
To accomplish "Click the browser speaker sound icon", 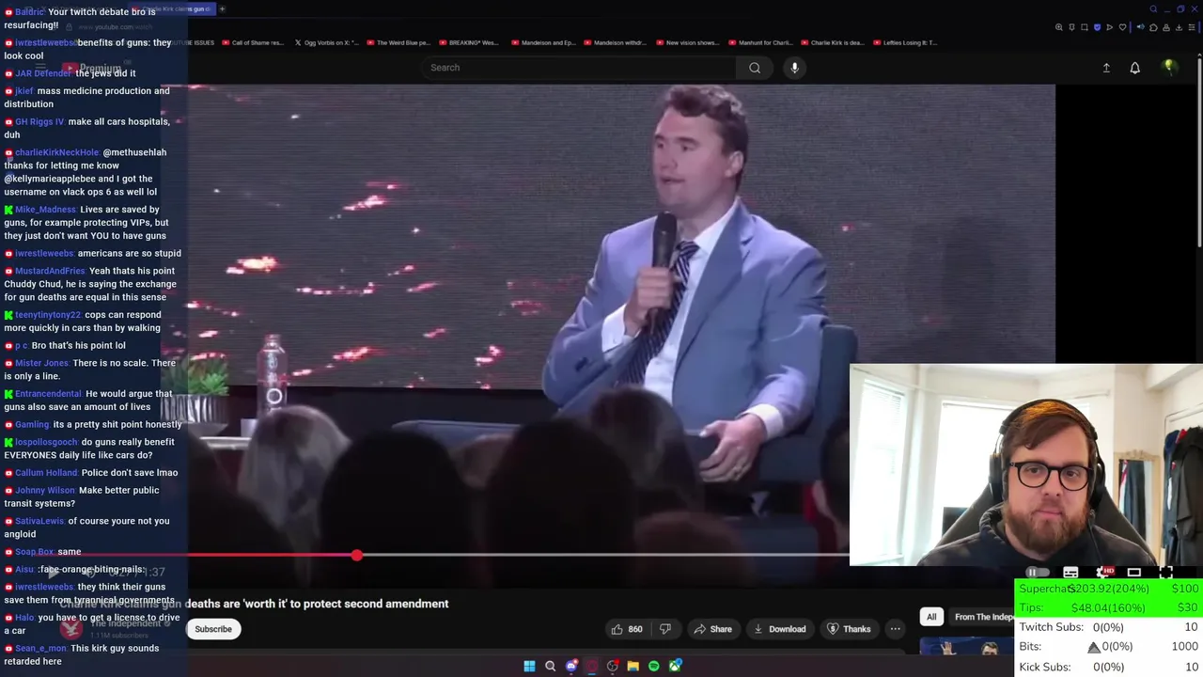I will pos(1141,27).
